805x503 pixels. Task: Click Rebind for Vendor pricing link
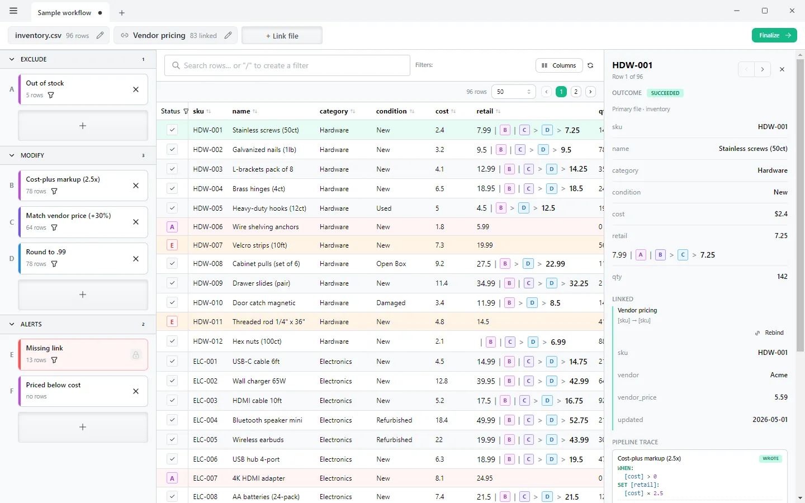[769, 333]
